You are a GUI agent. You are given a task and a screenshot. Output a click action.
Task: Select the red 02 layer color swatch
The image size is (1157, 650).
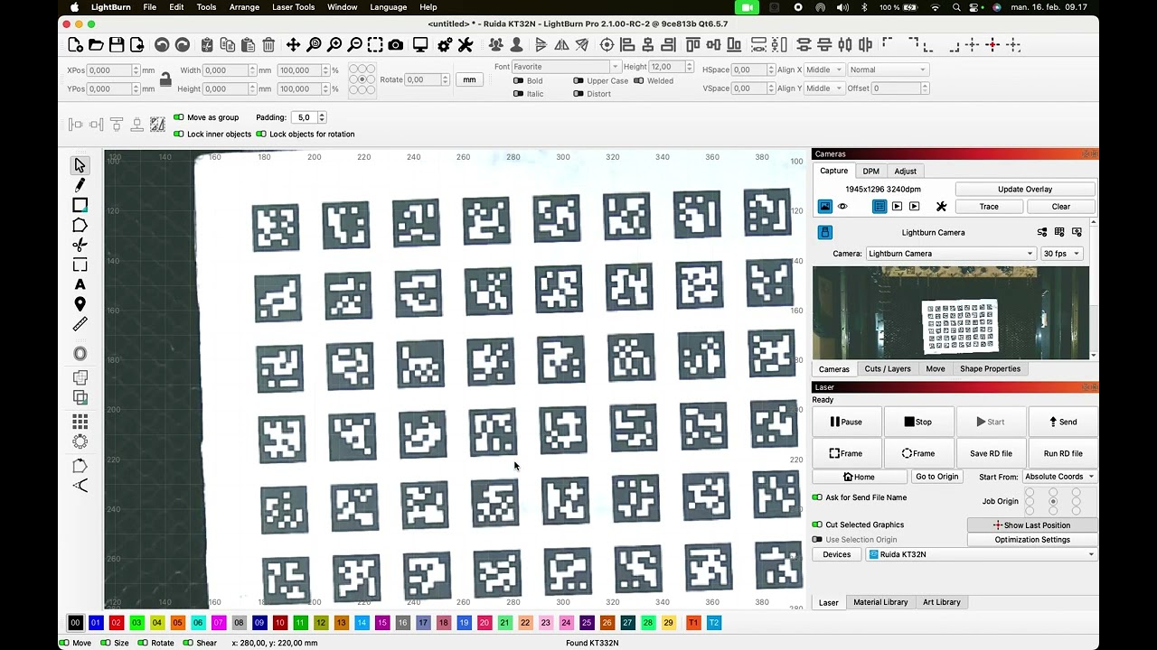(116, 623)
